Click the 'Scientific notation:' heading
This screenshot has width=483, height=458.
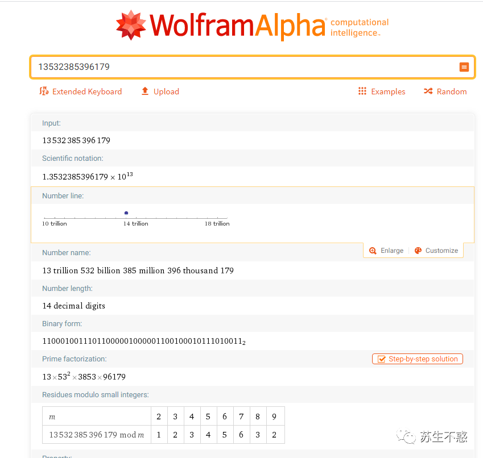pos(73,158)
